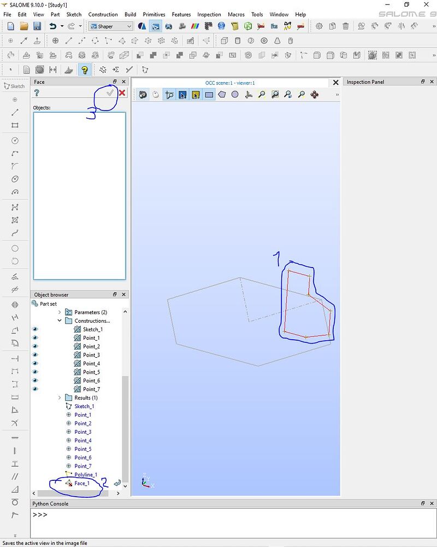Click the Sketch button in left toolbar
Viewport: 437px width, 547px height.
tap(14, 86)
